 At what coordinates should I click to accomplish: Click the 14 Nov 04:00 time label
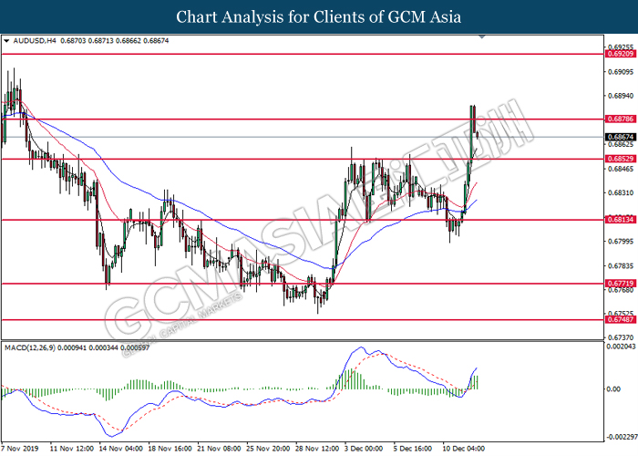119,449
